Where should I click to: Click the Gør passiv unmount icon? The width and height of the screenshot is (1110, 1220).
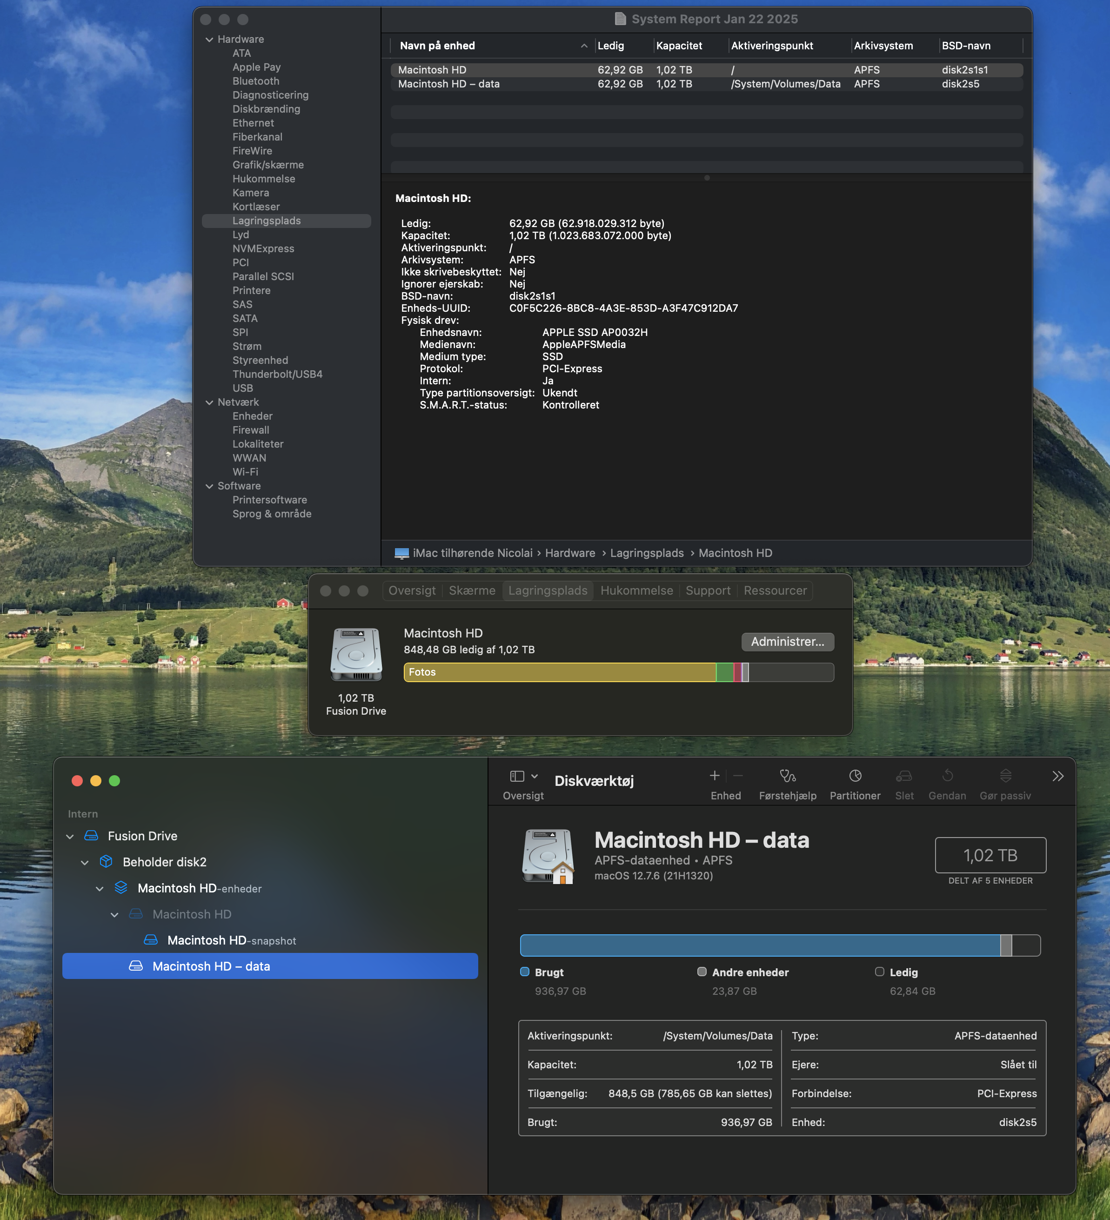[x=1005, y=776]
